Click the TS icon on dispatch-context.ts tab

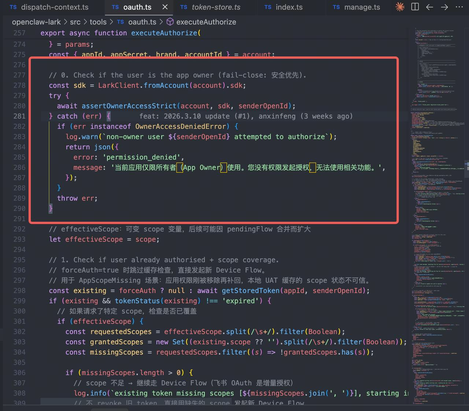coord(13,7)
